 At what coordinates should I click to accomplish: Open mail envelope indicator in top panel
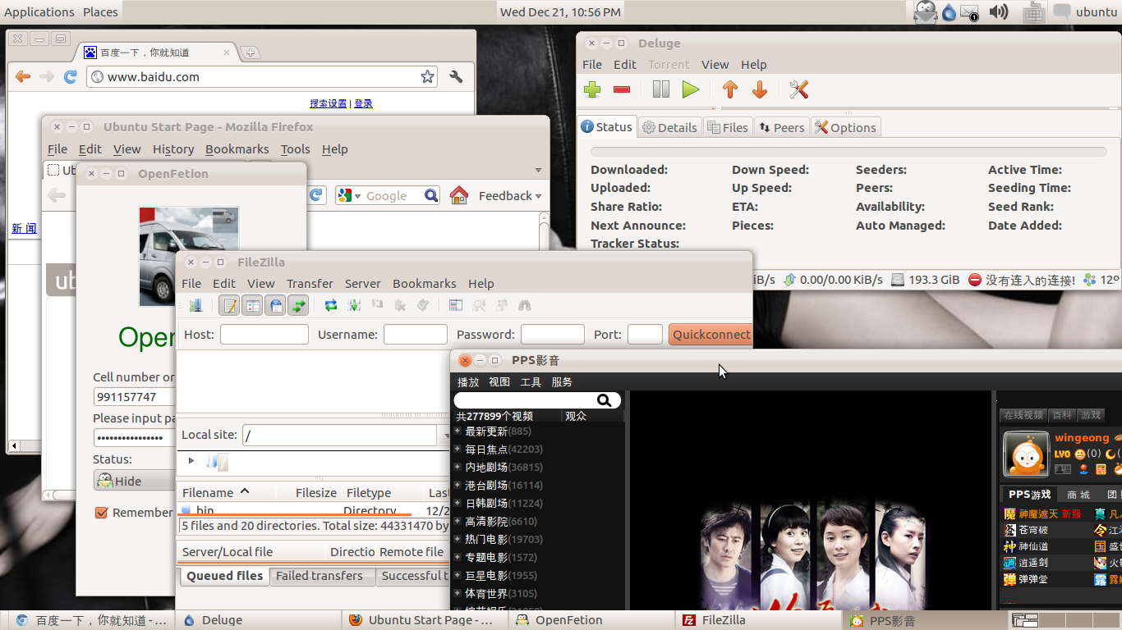click(x=970, y=12)
